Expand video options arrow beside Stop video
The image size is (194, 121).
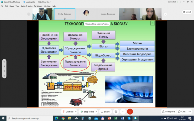(96, 112)
